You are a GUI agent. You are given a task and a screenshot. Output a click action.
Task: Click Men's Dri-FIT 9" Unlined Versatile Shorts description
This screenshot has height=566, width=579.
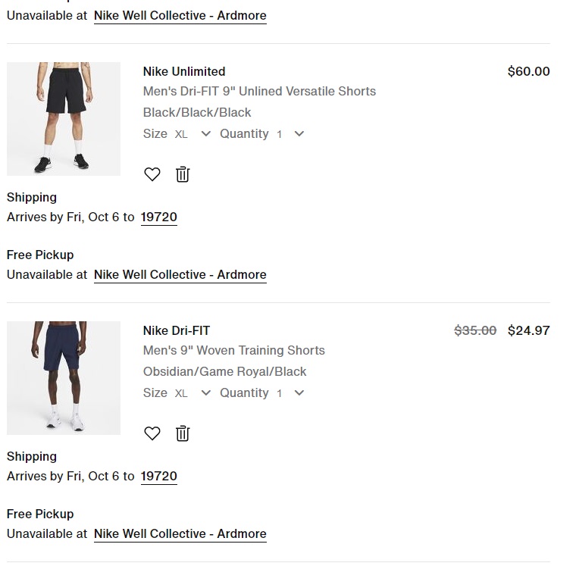[259, 92]
